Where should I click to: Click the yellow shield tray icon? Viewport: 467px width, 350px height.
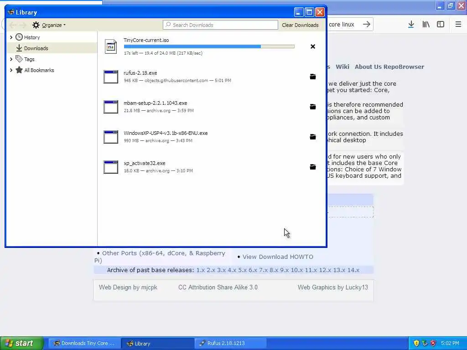416,343
